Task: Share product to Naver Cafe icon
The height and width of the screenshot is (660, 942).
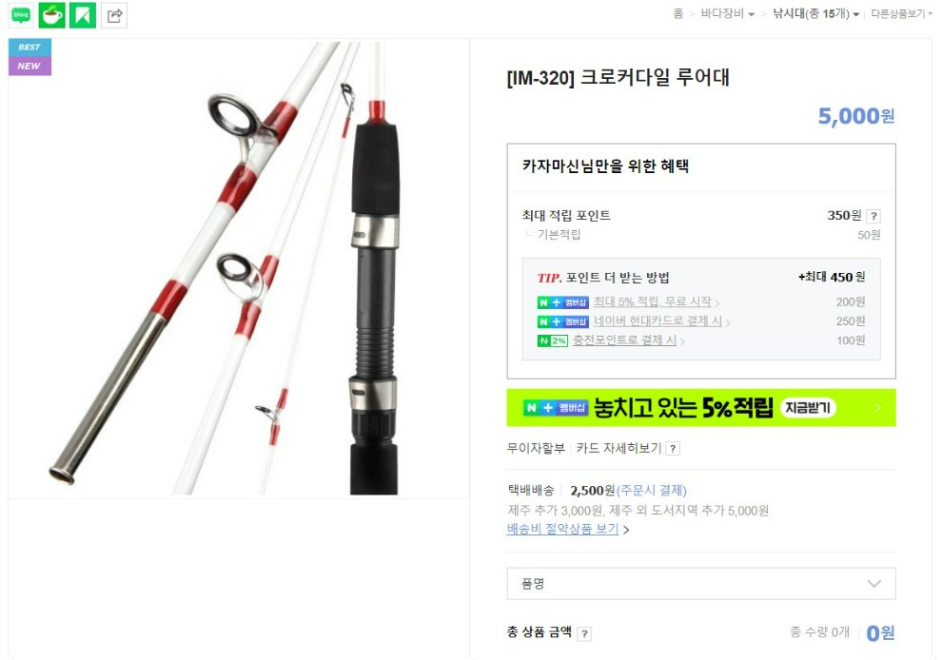Action: 51,15
